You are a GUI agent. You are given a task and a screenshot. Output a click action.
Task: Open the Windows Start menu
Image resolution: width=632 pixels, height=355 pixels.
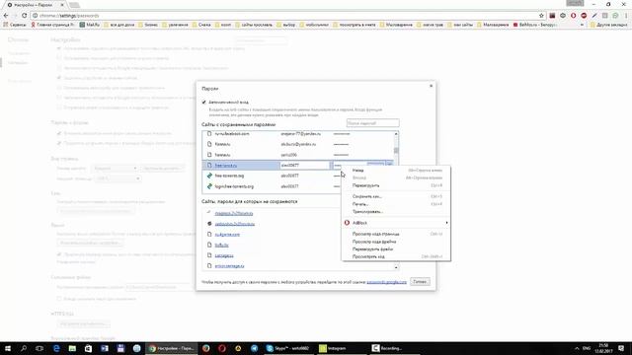(x=7, y=348)
